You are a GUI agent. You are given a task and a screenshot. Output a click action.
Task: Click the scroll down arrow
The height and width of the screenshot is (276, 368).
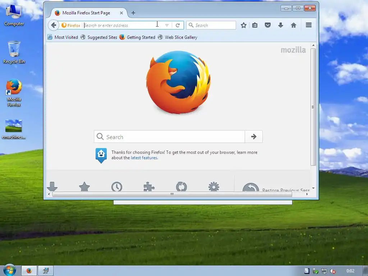313,188
